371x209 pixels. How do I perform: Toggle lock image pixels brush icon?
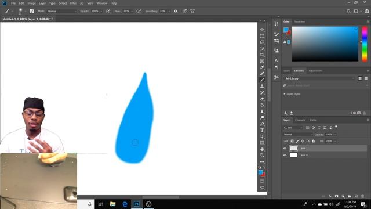[297, 141]
